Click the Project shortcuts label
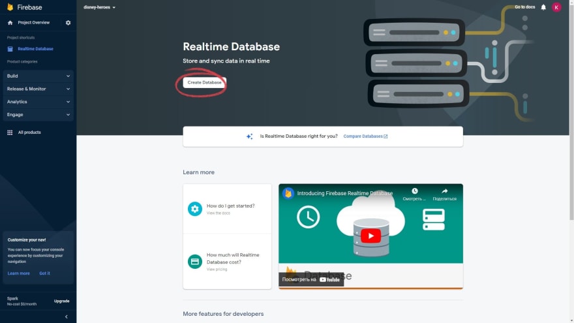This screenshot has height=323, width=574. point(21,37)
